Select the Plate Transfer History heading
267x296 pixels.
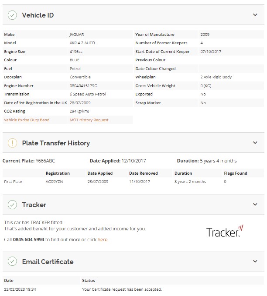tap(56, 143)
